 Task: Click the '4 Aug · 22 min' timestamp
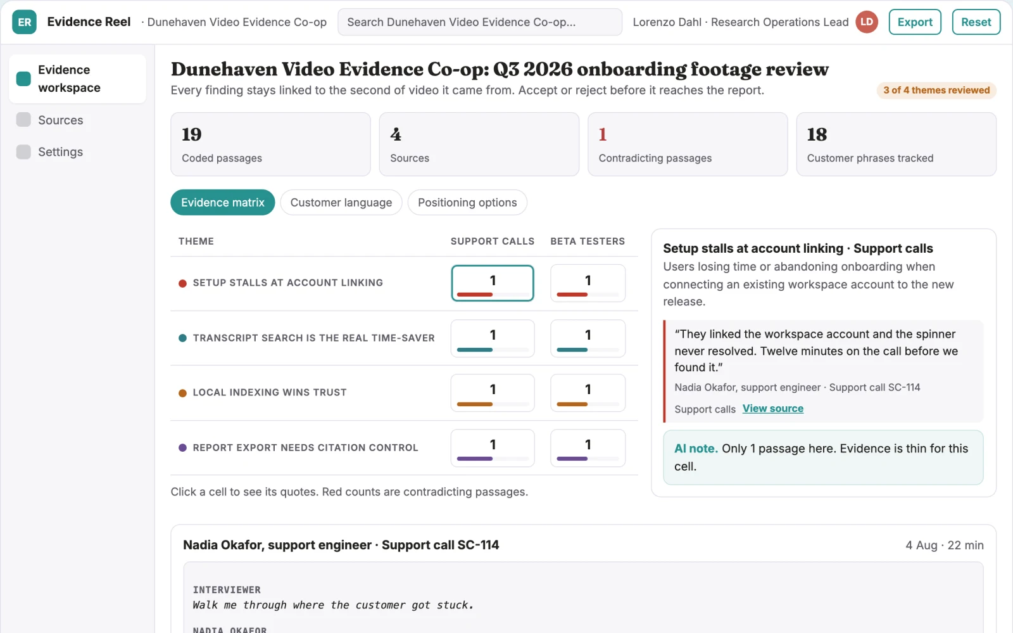click(x=945, y=545)
